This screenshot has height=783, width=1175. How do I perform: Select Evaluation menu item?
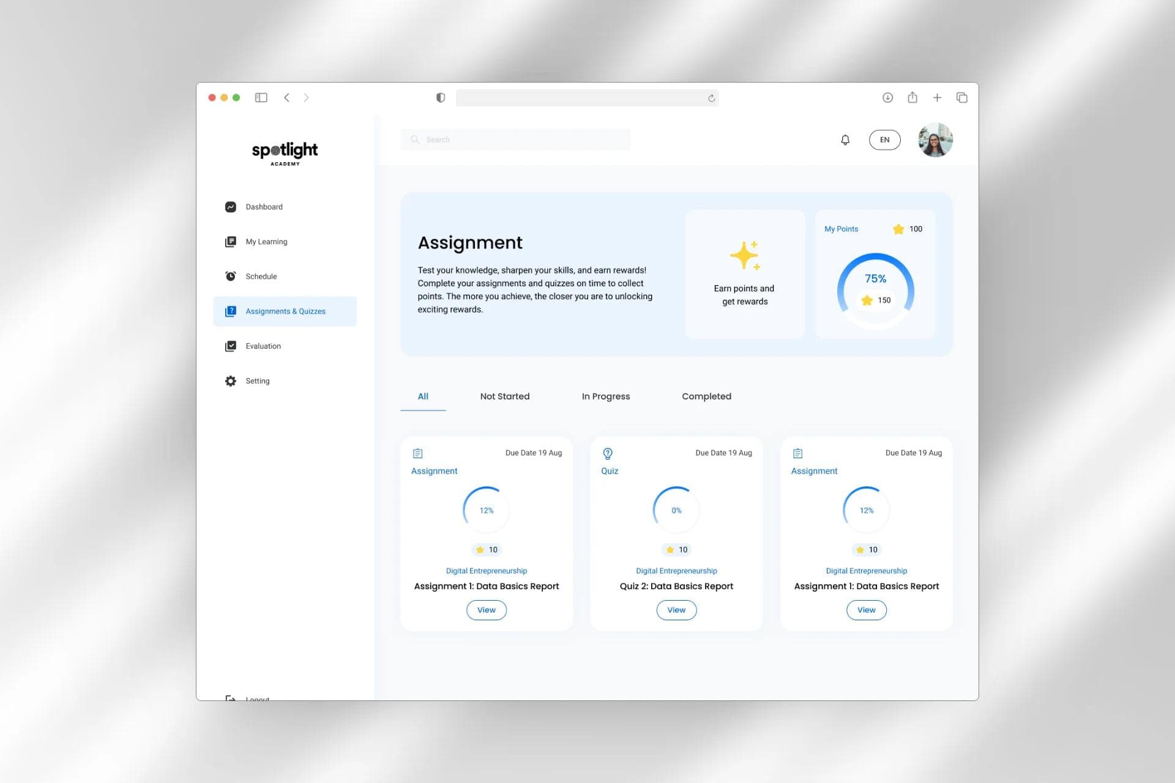click(x=285, y=346)
